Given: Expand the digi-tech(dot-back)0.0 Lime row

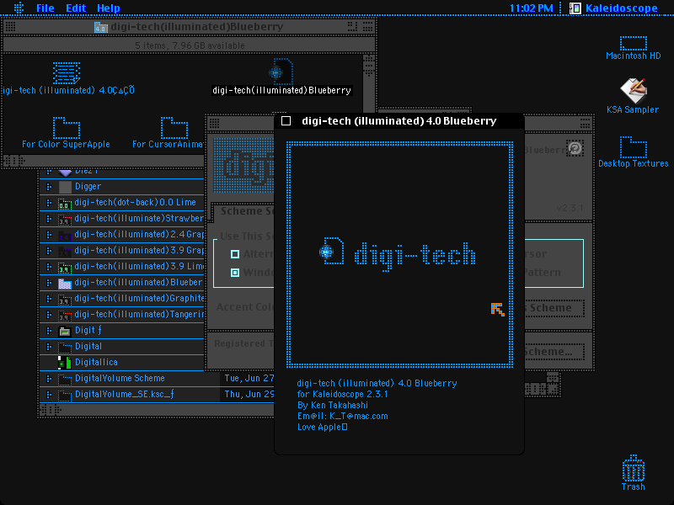Looking at the screenshot, I should [49, 203].
